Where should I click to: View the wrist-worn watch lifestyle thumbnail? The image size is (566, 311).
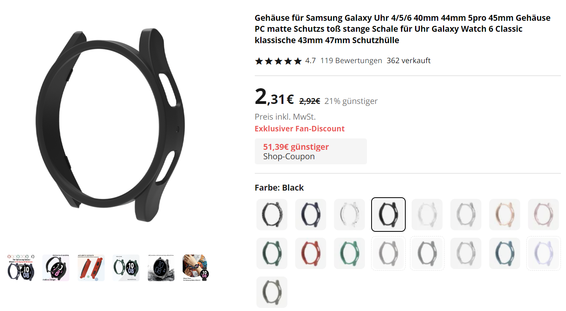196,268
